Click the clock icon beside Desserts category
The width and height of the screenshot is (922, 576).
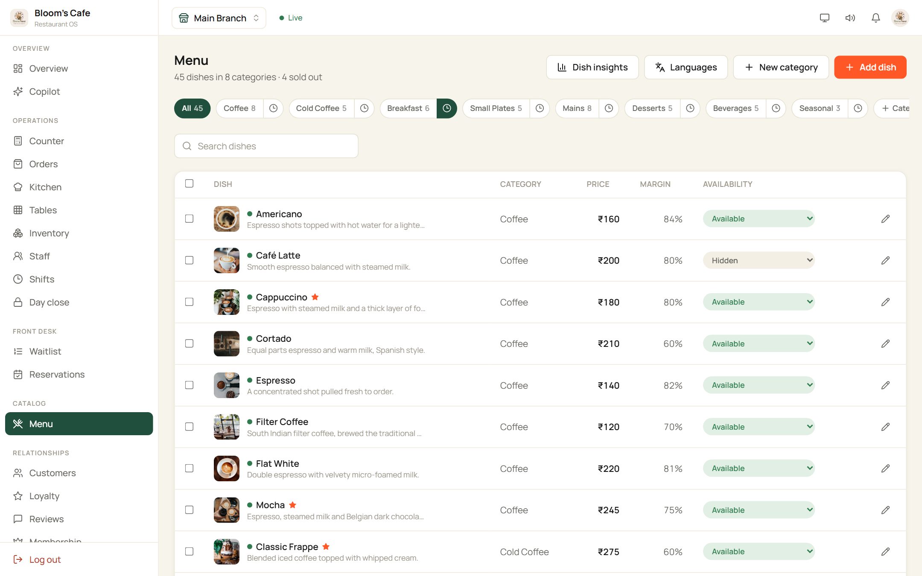(690, 108)
